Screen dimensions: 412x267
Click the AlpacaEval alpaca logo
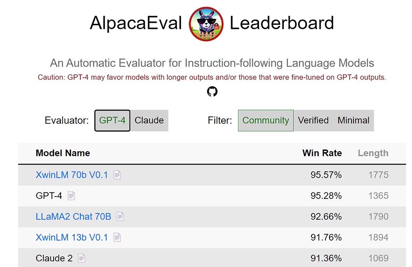206,24
